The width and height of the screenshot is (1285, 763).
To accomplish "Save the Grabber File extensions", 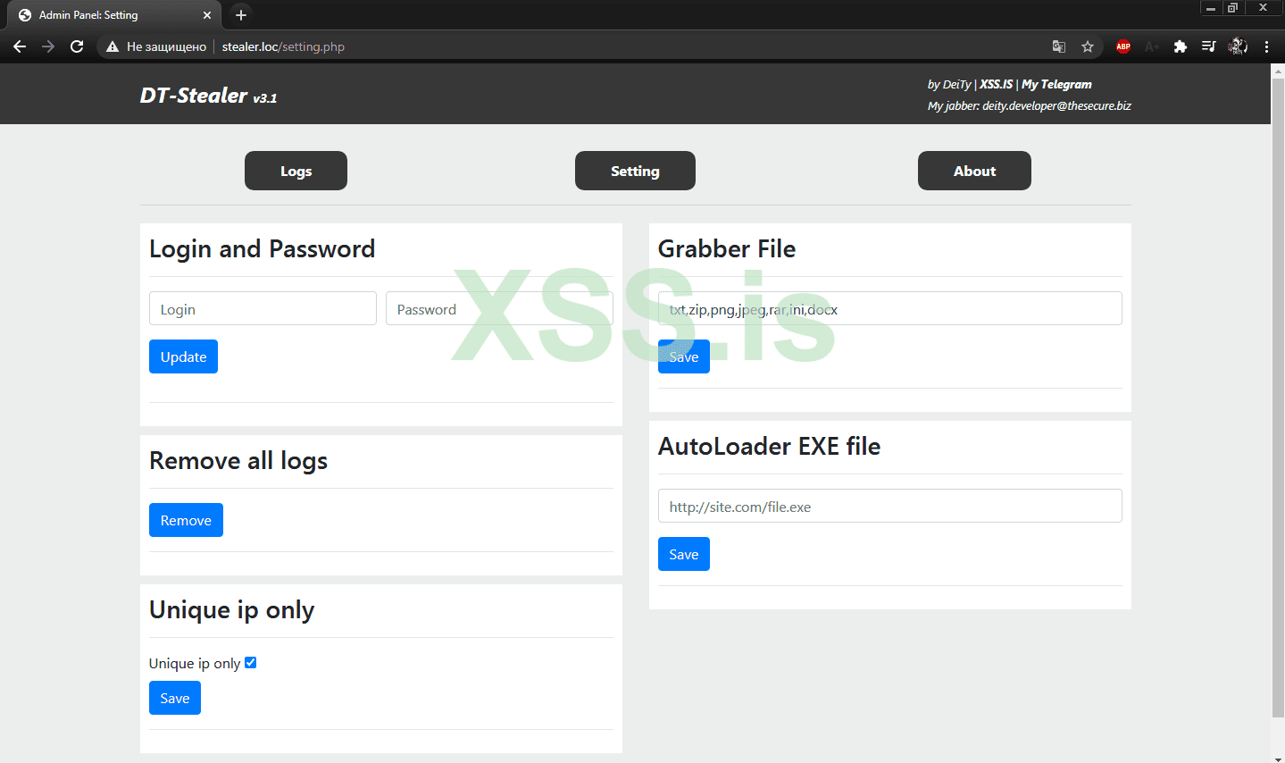I will (x=684, y=356).
